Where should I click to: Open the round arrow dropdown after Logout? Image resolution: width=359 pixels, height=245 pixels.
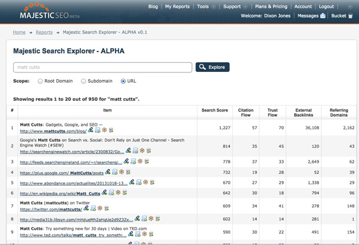[x=350, y=7]
